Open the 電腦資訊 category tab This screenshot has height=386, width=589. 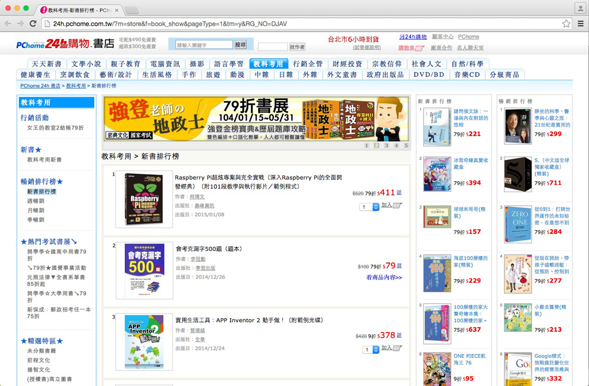(x=165, y=64)
